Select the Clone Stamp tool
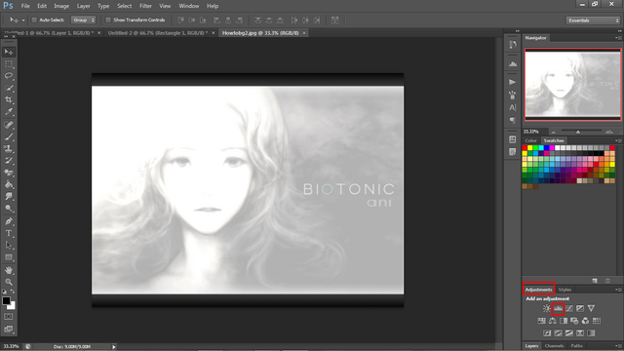This screenshot has width=624, height=351. tap(9, 149)
